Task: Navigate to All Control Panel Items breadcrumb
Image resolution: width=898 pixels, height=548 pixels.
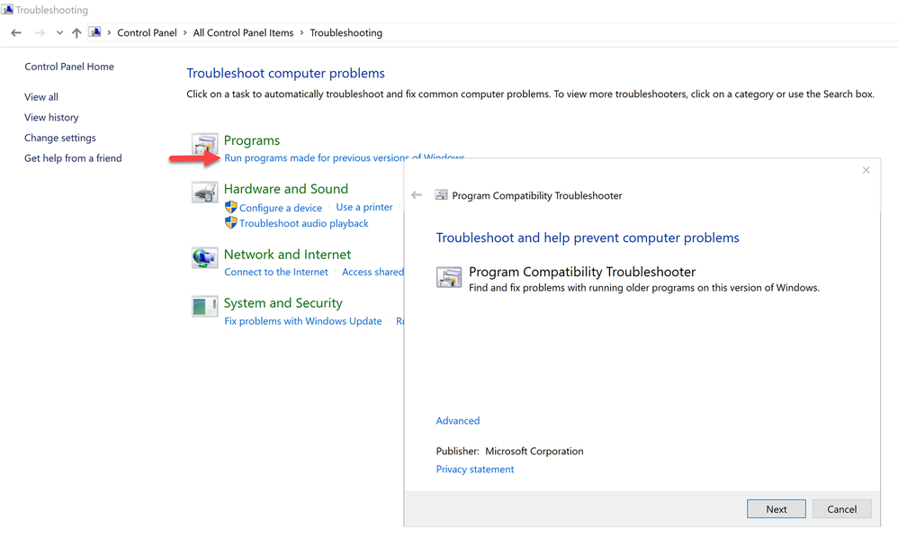Action: (243, 33)
